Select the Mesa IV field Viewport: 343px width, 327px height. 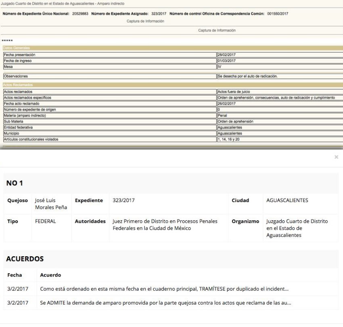pos(280,67)
